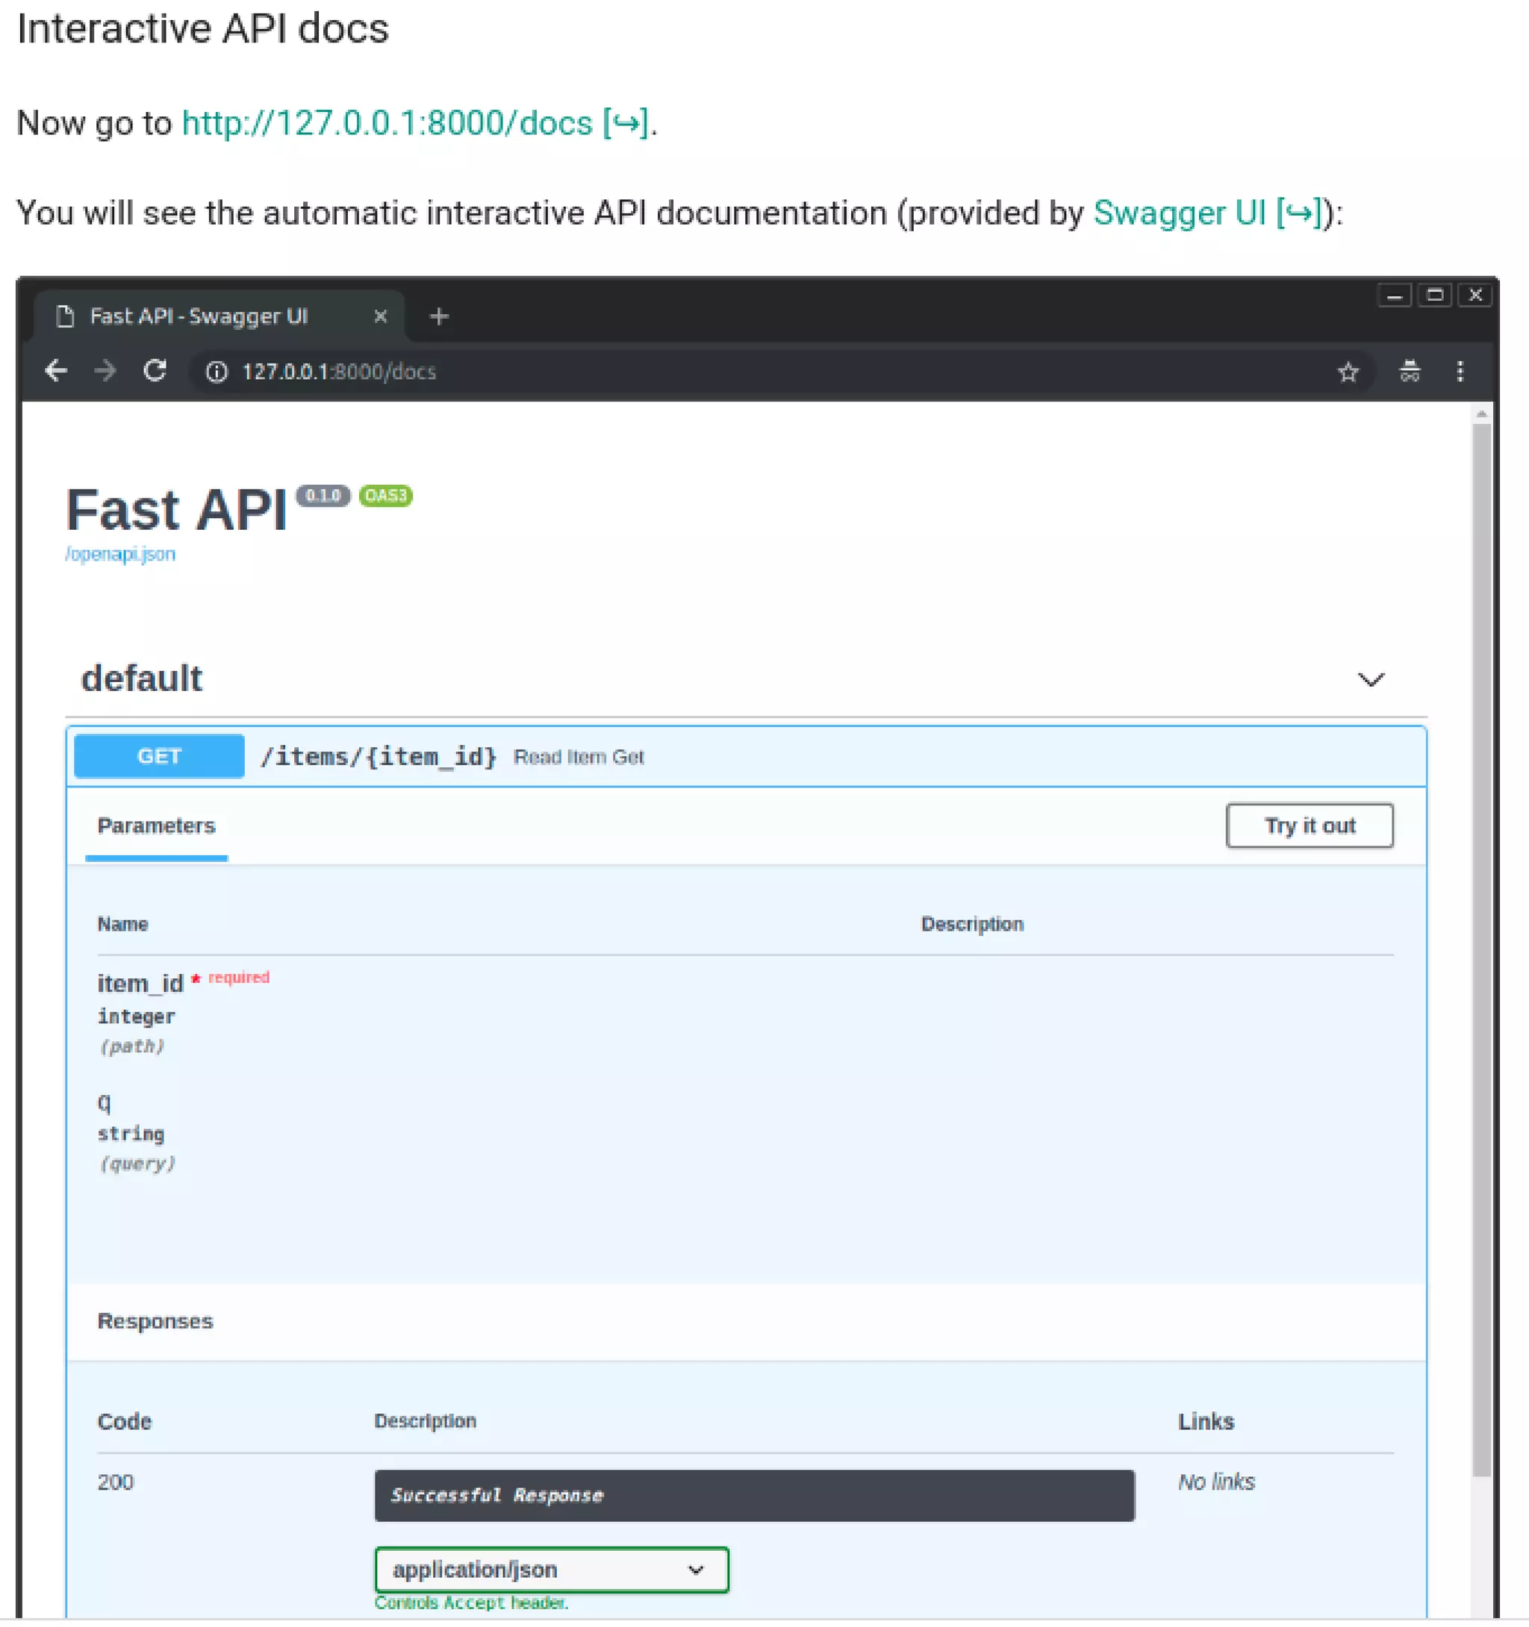Click the No links text
Viewport: 1529px width, 1627px height.
[x=1215, y=1481]
